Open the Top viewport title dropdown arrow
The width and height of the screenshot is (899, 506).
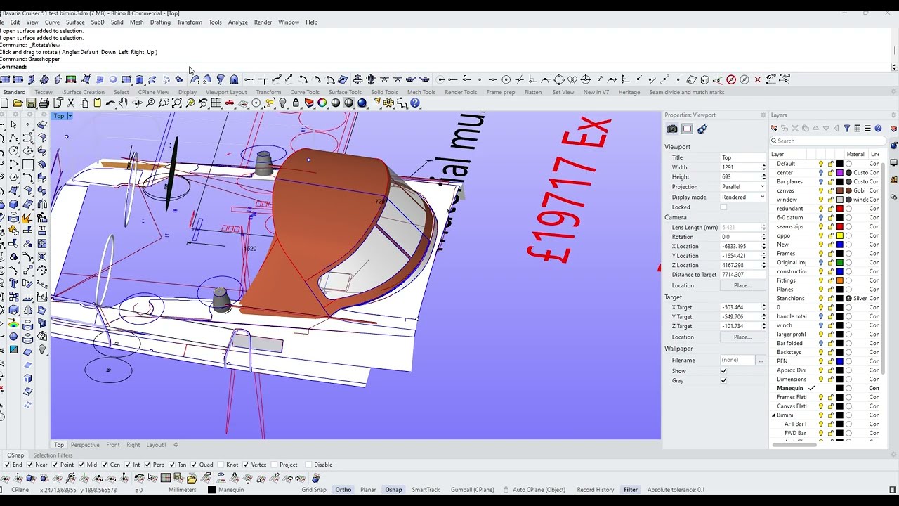tap(70, 116)
